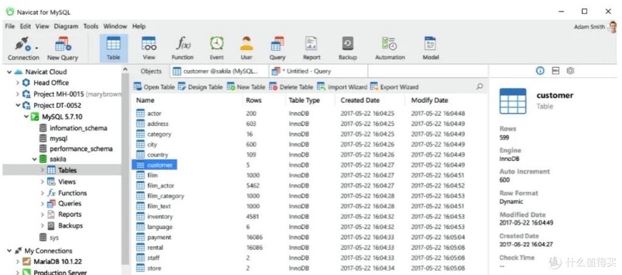Click the Delete Table button
Screen dimensions: 622x275
pos(291,87)
